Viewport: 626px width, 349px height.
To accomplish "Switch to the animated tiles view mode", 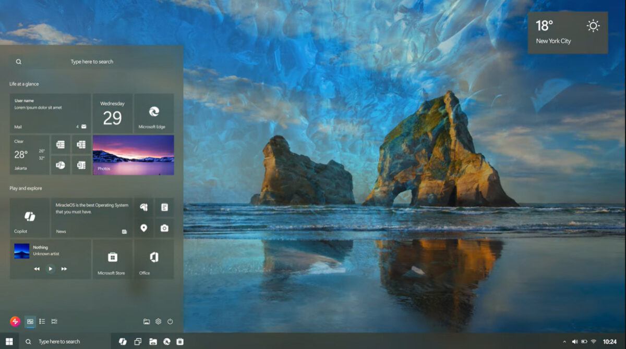I will point(54,321).
